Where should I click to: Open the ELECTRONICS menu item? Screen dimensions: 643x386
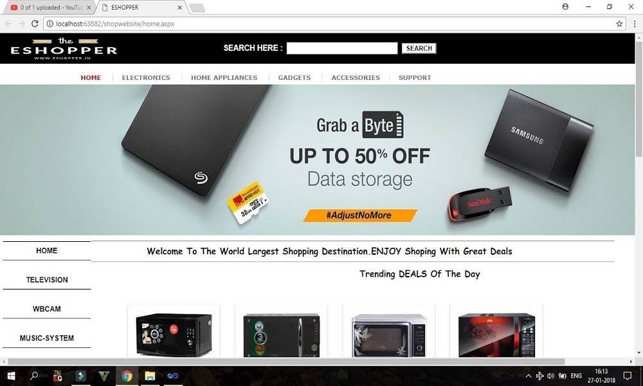(145, 78)
